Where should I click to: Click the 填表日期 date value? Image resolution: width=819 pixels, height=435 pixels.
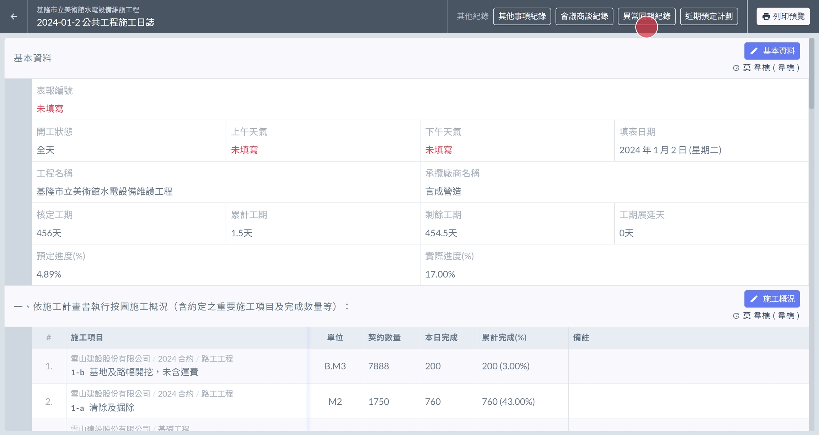(670, 150)
